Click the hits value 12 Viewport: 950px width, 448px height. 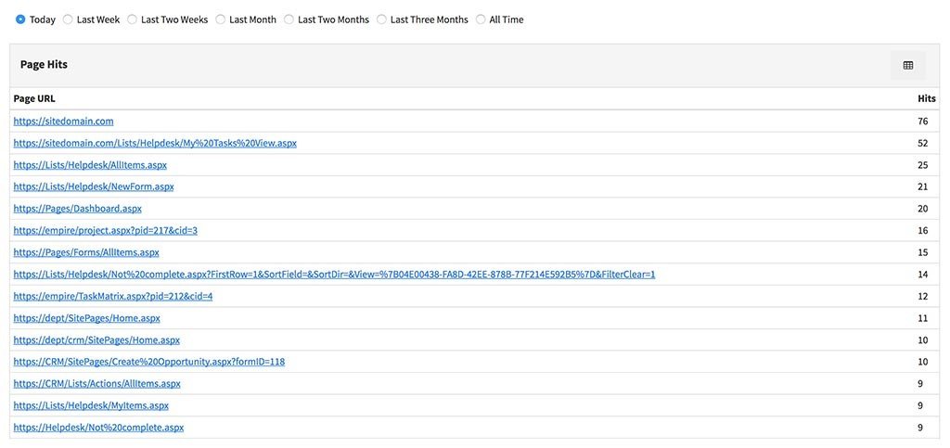(x=923, y=296)
